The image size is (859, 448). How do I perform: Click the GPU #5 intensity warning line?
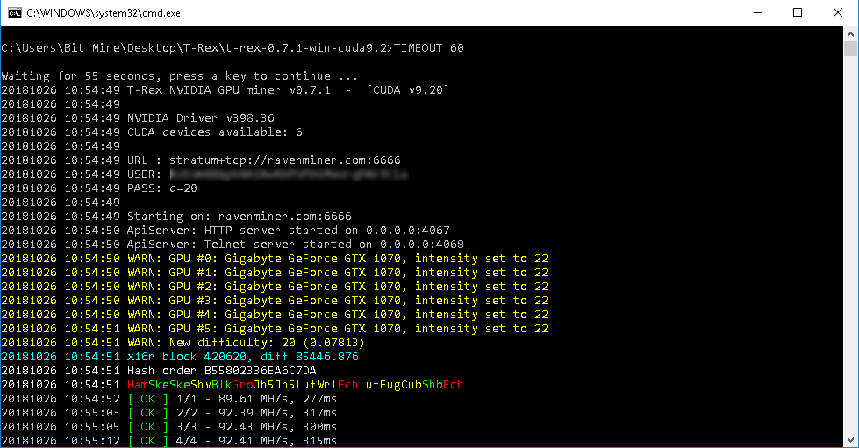(x=338, y=329)
